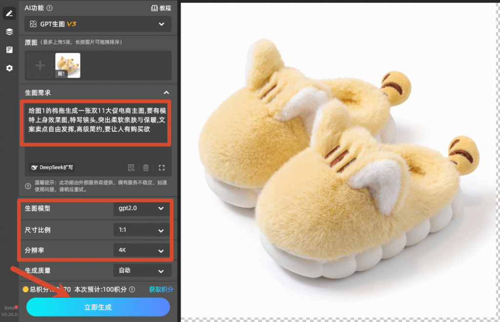Click the 立即生成 button
This screenshot has height=322, width=500.
click(98, 307)
